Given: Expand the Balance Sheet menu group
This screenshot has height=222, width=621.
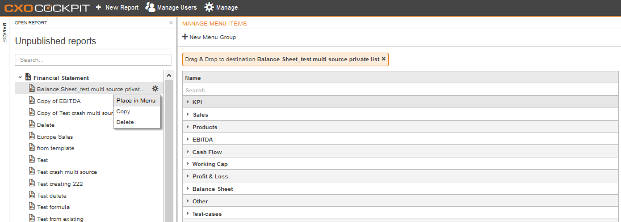Looking at the screenshot, I should pyautogui.click(x=188, y=189).
